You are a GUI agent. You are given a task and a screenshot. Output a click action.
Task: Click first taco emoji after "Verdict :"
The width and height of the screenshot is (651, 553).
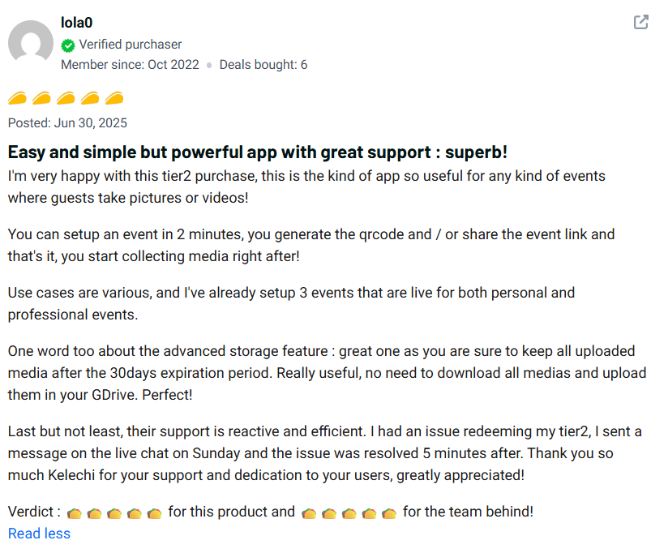75,513
